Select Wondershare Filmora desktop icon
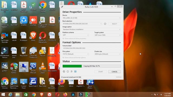 coord(5,53)
